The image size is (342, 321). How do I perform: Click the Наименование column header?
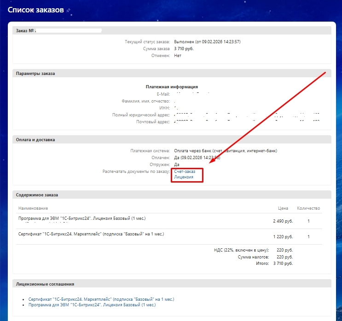[33, 208]
